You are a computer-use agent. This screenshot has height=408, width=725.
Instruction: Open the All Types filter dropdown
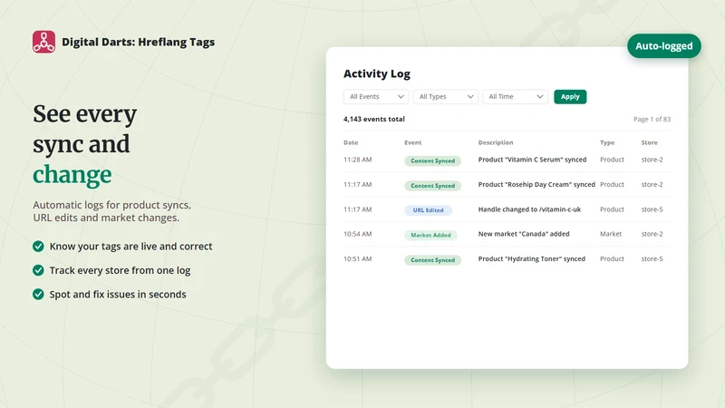[446, 97]
